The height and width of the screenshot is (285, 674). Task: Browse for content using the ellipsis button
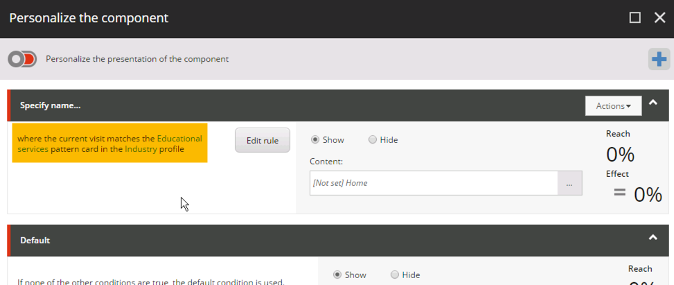pyautogui.click(x=569, y=184)
